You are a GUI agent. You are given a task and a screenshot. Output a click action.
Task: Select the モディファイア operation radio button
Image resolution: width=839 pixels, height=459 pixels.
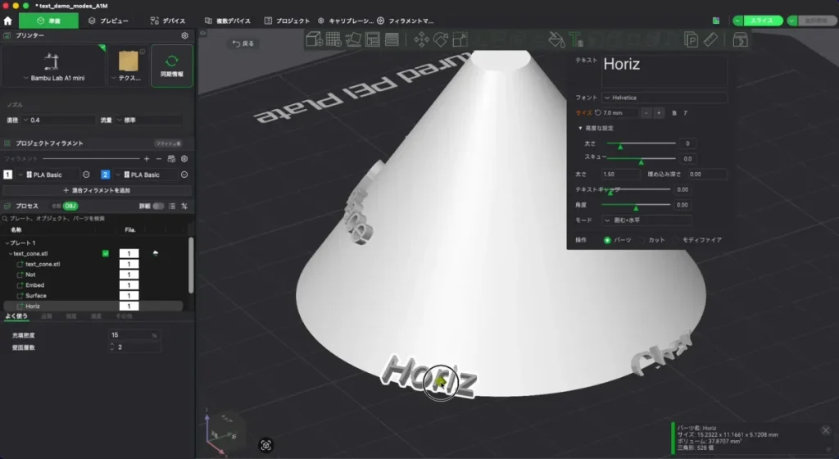tap(676, 240)
